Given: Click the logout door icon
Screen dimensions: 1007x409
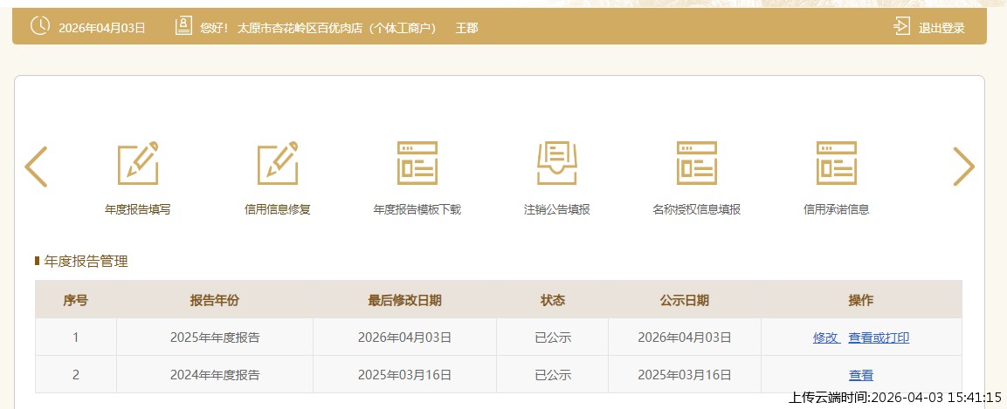Looking at the screenshot, I should click(x=901, y=27).
